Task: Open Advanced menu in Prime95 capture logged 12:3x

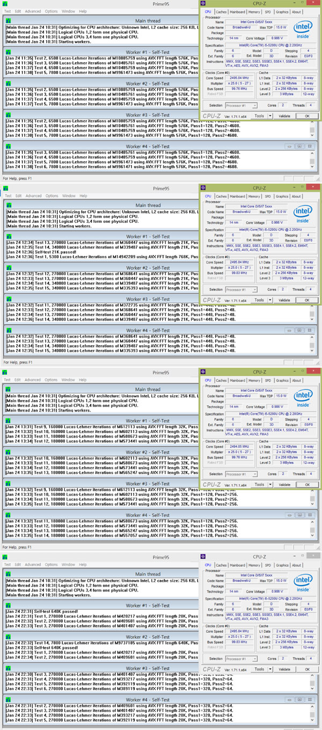Action: [x=33, y=196]
